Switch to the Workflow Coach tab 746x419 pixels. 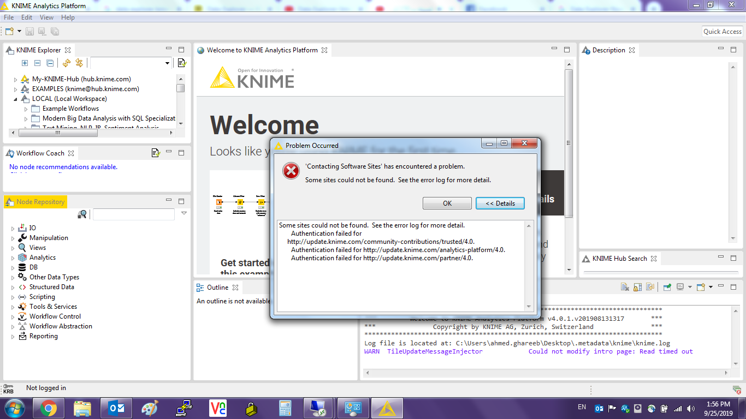coord(40,153)
